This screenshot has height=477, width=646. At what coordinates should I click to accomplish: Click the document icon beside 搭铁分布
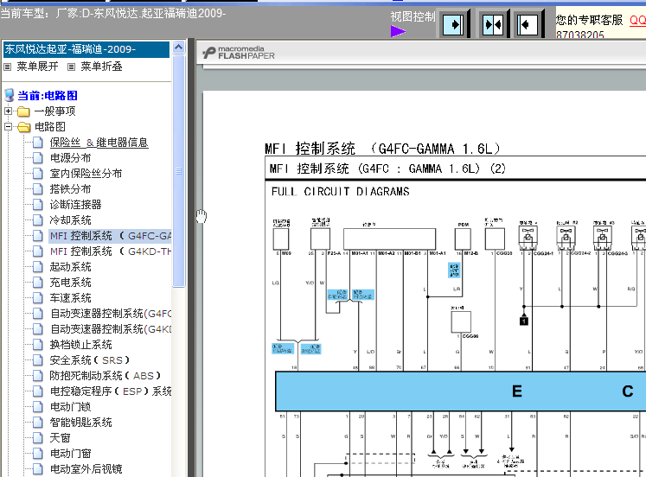38,189
